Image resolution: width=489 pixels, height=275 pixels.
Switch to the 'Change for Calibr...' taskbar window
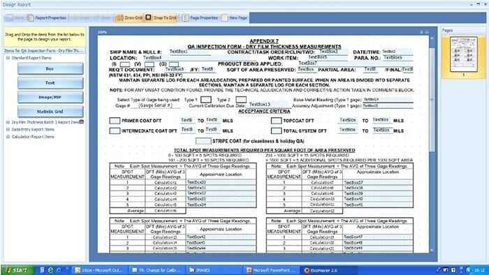pyautogui.click(x=156, y=270)
